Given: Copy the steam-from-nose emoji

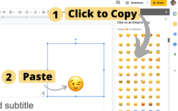Looking at the screenshot, I should tap(128, 104).
